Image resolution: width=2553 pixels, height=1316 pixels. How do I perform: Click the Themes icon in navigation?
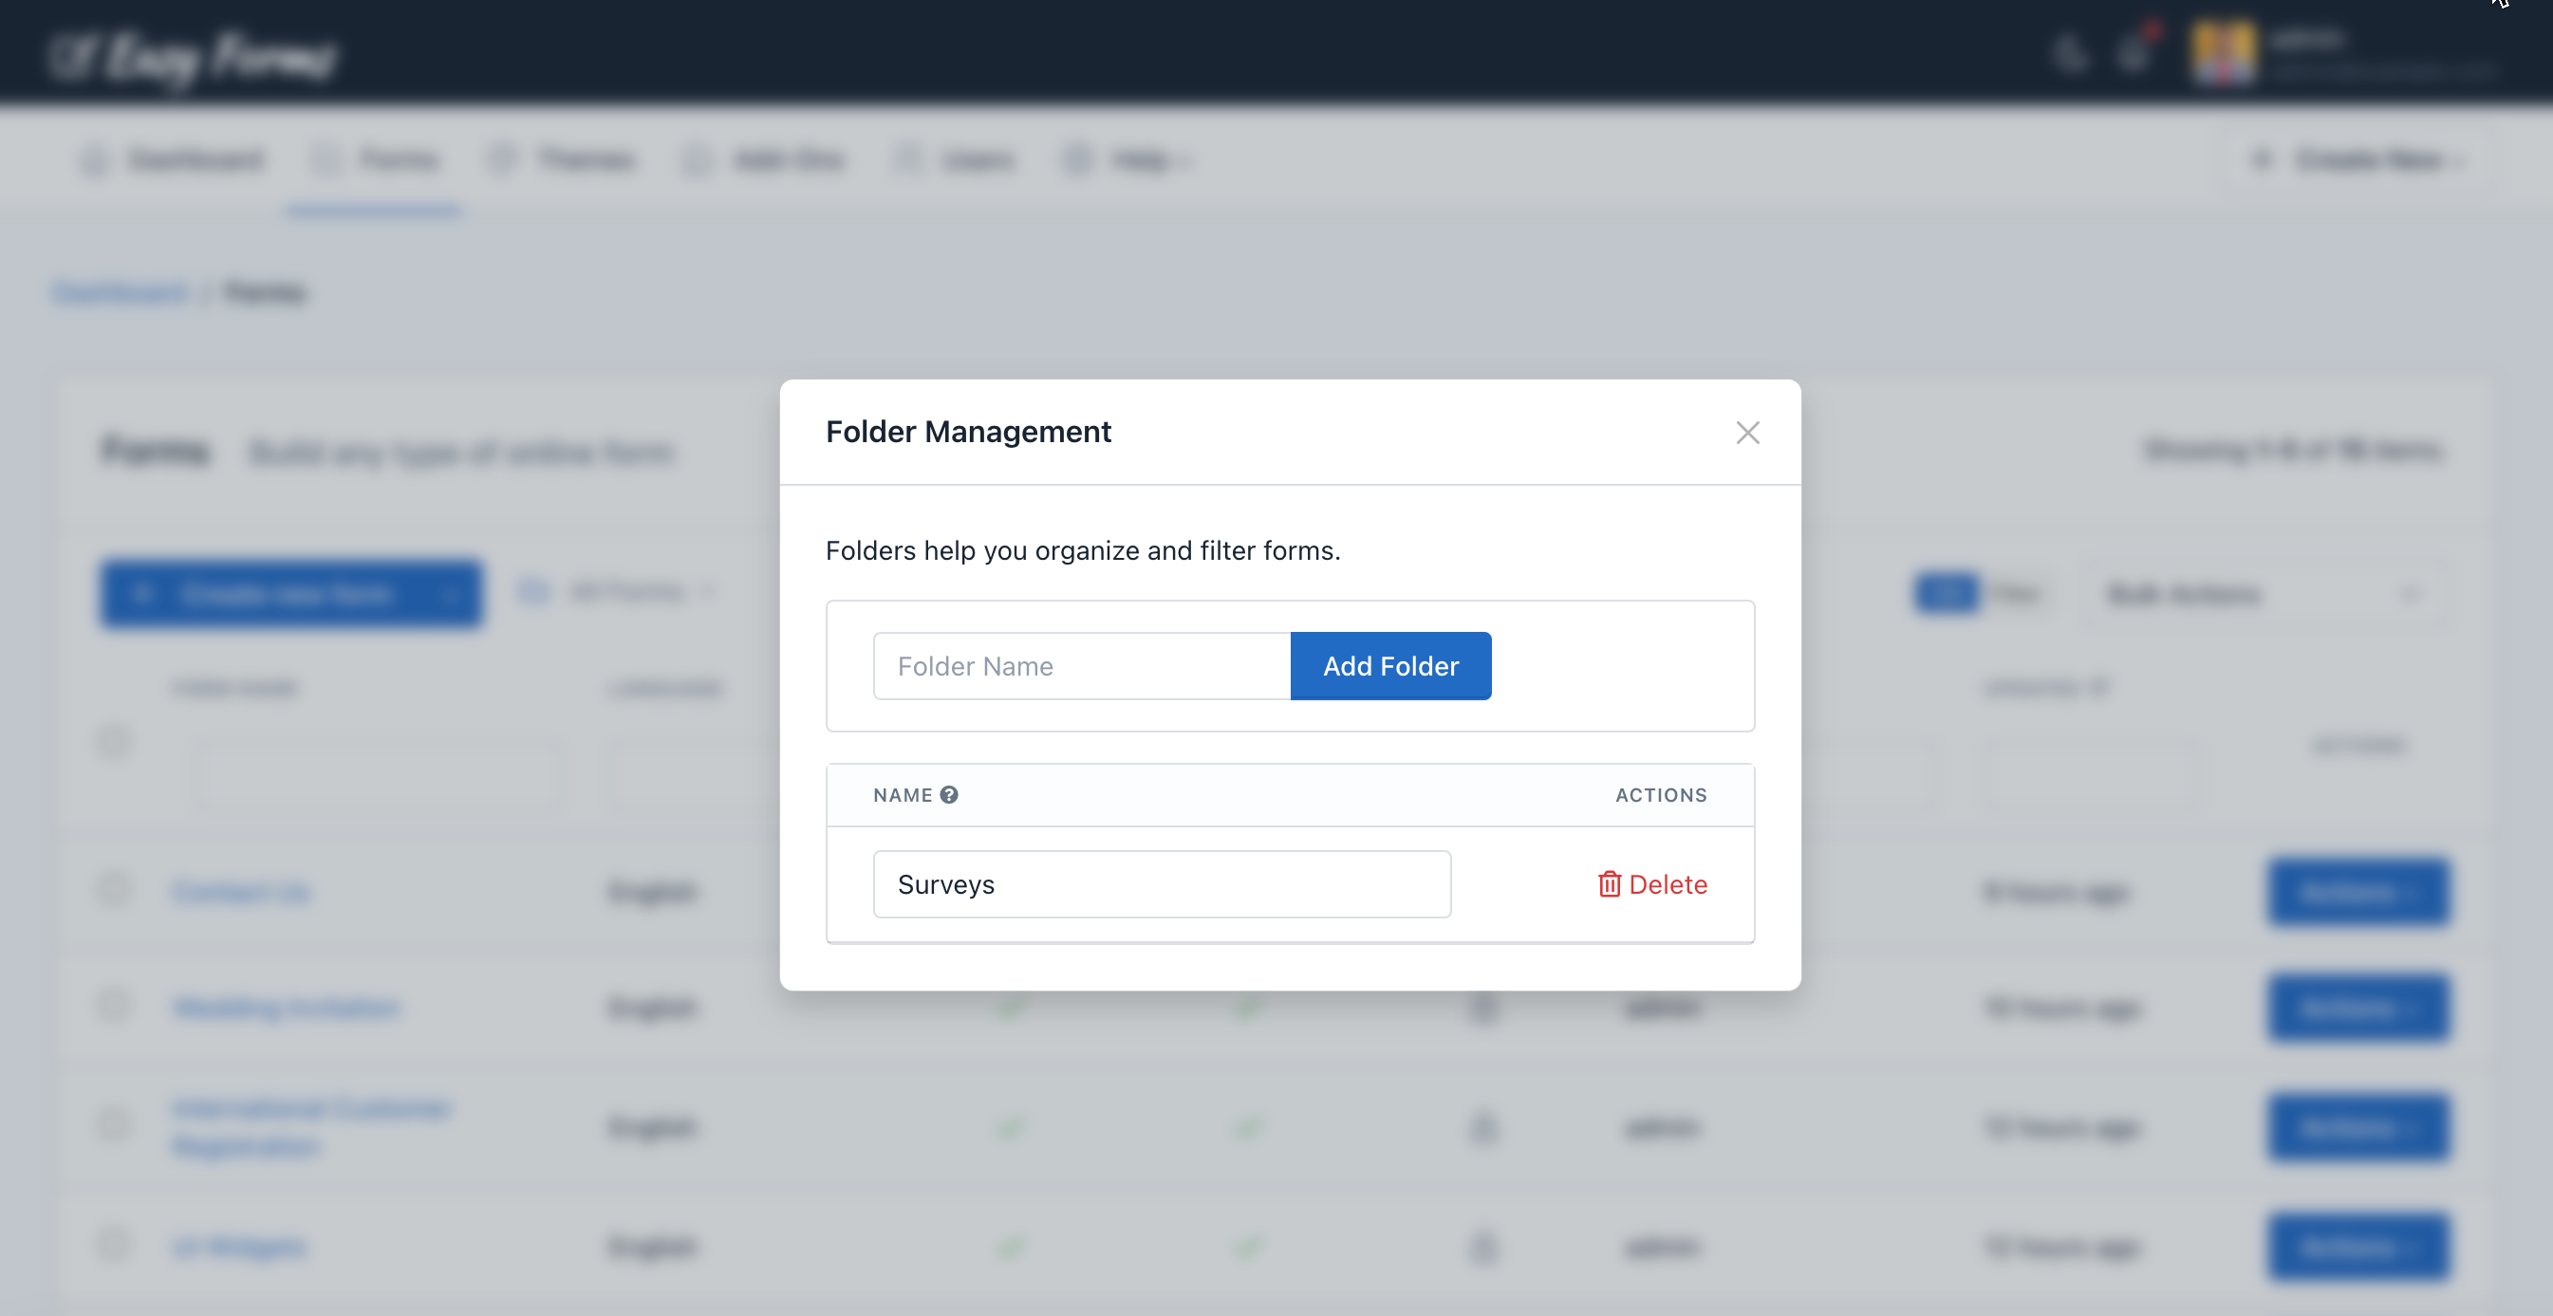[503, 159]
